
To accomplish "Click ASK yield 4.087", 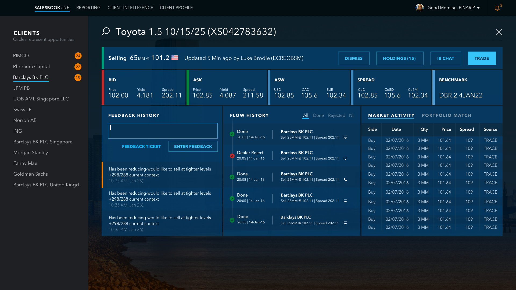I will 228,95.
